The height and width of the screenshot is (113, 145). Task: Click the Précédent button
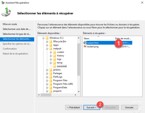pos(74,107)
